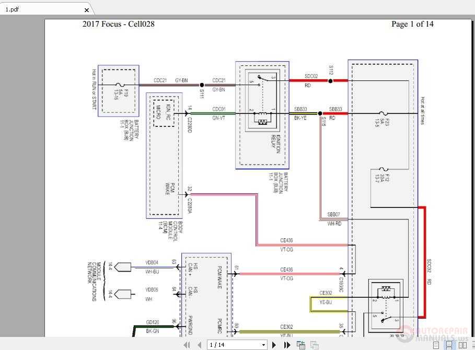This screenshot has height=350, width=475.
Task: Click the 'Page 1 of 14' header text
Action: (x=412, y=24)
